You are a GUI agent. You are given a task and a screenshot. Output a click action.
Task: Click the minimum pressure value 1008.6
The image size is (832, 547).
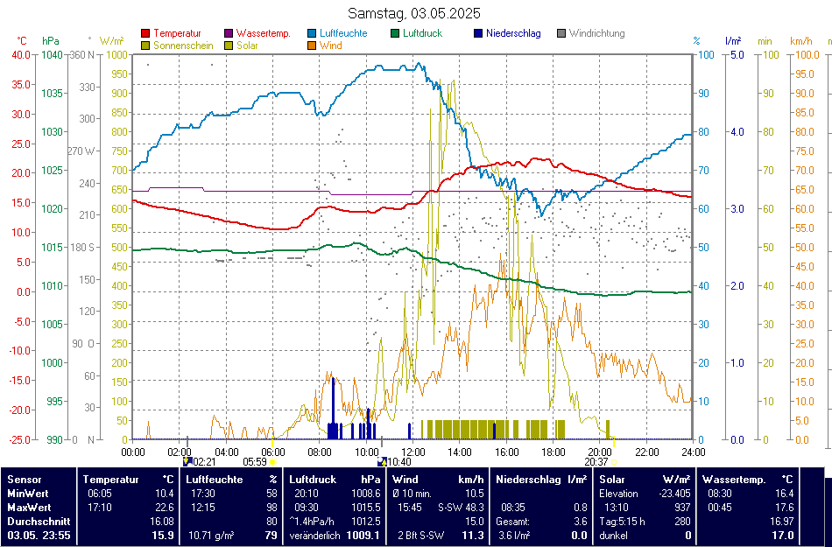pos(365,494)
